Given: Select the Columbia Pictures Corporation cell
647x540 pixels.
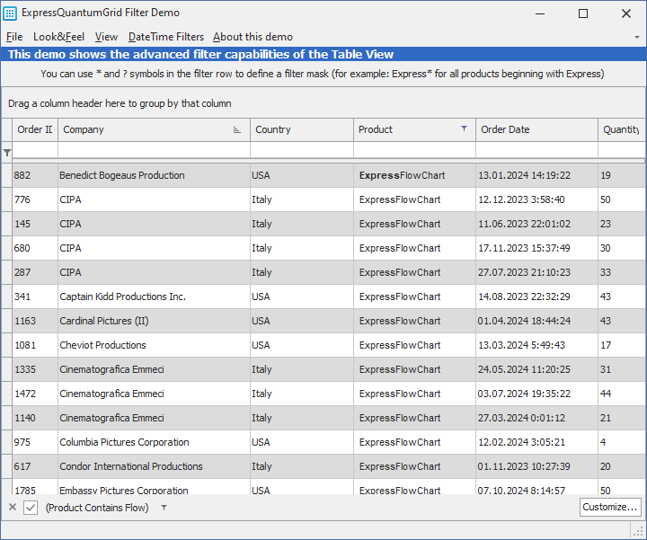Looking at the screenshot, I should tap(154, 442).
